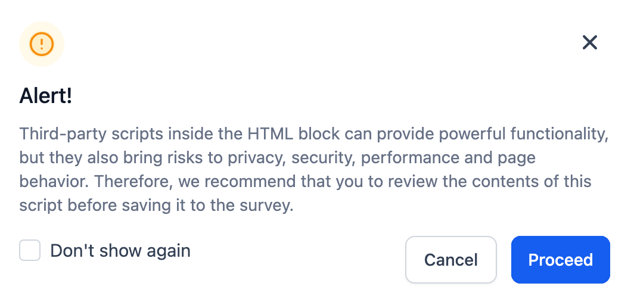Abort saving the script via Cancel
This screenshot has width=634, height=305.
click(x=450, y=260)
